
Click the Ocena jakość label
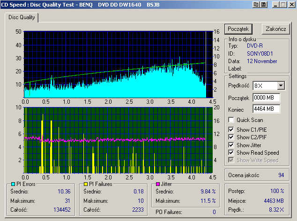(x=244, y=175)
